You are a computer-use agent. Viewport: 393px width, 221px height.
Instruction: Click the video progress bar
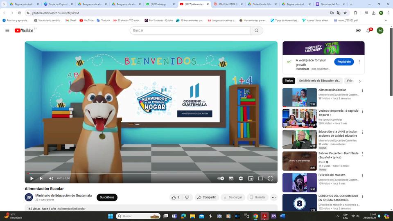tap(151, 173)
